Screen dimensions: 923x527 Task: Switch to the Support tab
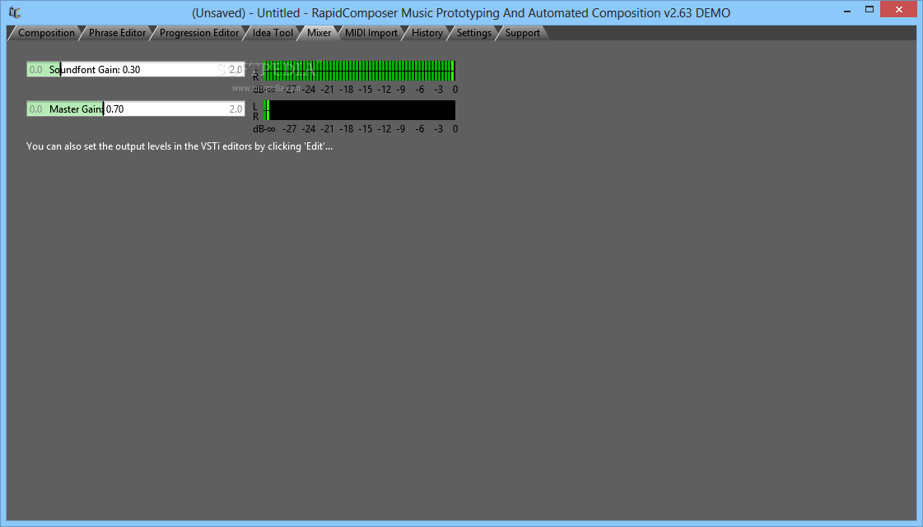pos(522,33)
